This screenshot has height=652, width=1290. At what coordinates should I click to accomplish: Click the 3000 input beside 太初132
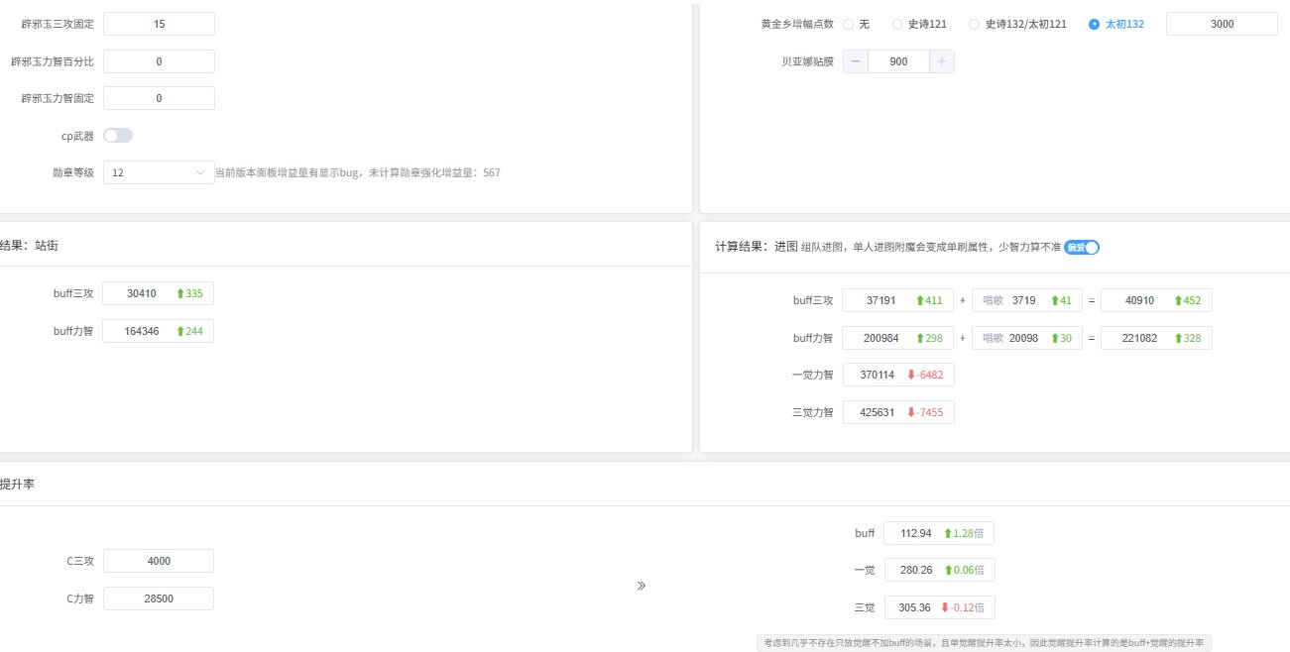click(x=1222, y=24)
